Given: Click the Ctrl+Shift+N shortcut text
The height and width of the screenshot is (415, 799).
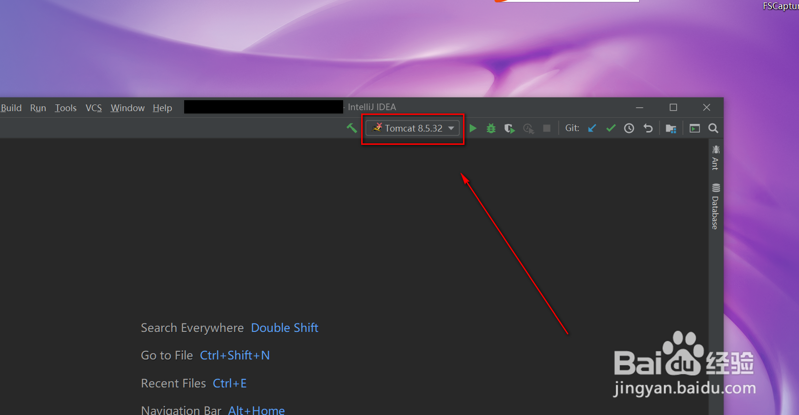Looking at the screenshot, I should pos(235,355).
